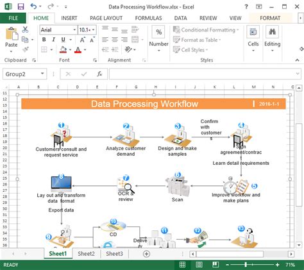Viewport: 304px width, 270px height.
Task: Center text horizontally
Action: tap(115, 40)
